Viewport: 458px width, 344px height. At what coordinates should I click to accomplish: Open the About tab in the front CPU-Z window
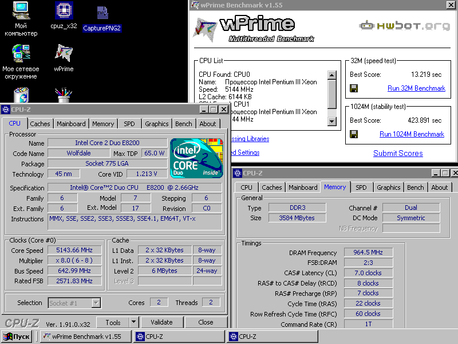[x=208, y=124]
